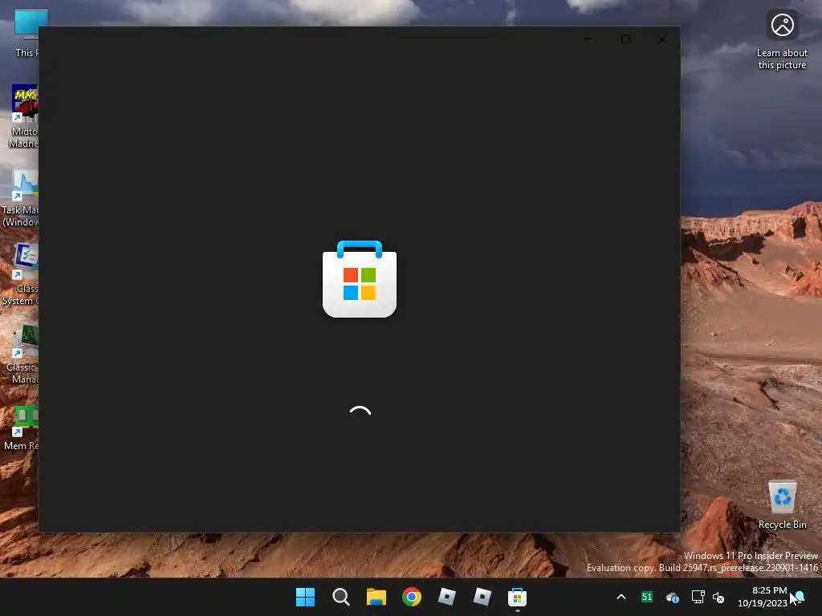Open taskbar Search magnifier

point(340,597)
